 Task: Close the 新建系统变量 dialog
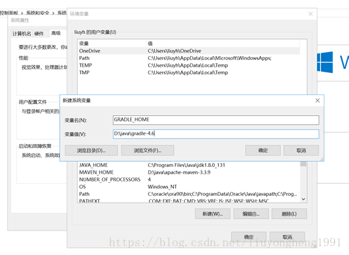click(x=318, y=101)
